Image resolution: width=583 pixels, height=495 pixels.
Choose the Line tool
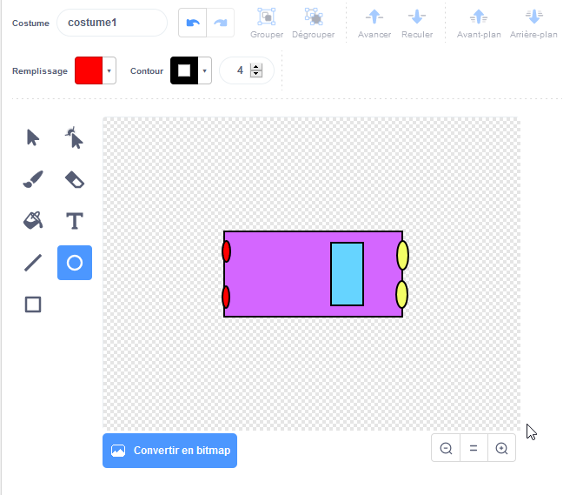point(33,263)
